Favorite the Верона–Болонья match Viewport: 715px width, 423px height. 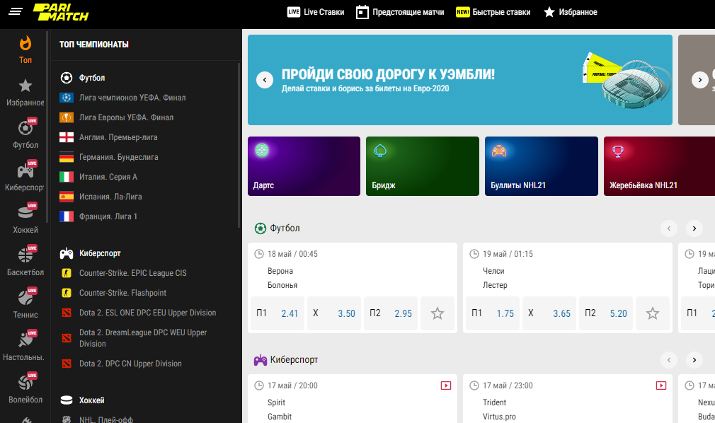point(437,313)
